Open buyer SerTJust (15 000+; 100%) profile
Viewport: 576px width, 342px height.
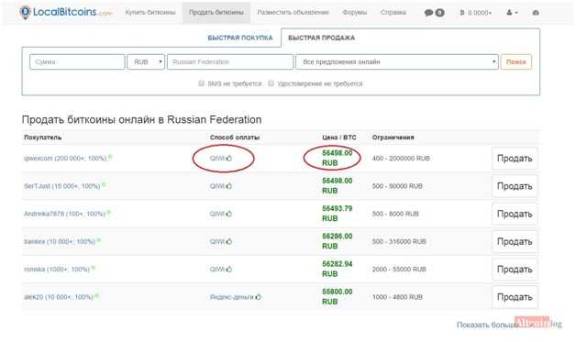[62, 186]
